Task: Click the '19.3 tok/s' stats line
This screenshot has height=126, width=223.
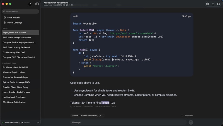Action: 95,107
